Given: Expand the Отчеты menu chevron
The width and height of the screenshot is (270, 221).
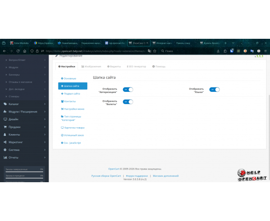Looking at the screenshot, I should click(x=45, y=158).
